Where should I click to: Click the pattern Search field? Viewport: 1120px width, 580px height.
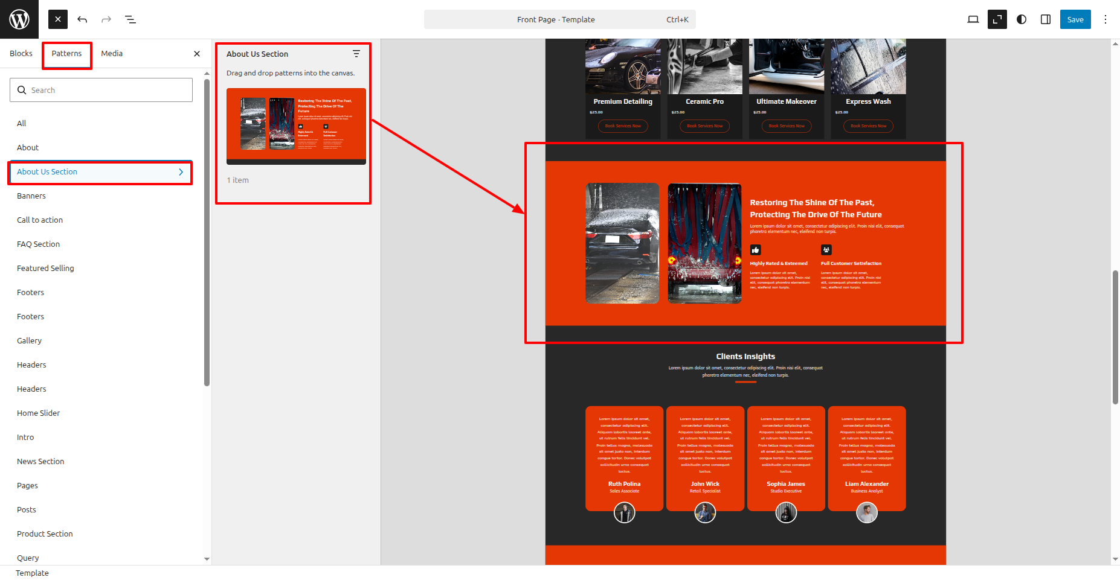[101, 90]
